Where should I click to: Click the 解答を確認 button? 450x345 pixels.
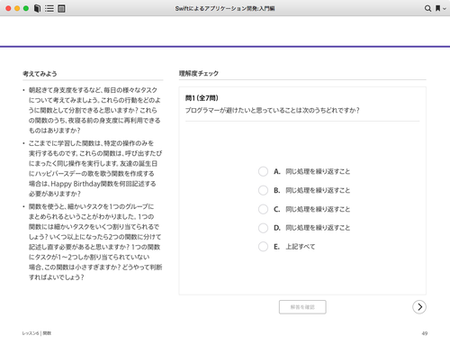coord(302,307)
